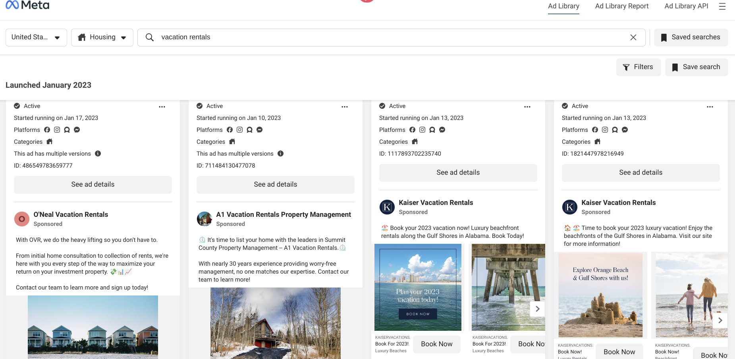Open more options for O'Neal ad card
735x359 pixels.
pos(162,107)
